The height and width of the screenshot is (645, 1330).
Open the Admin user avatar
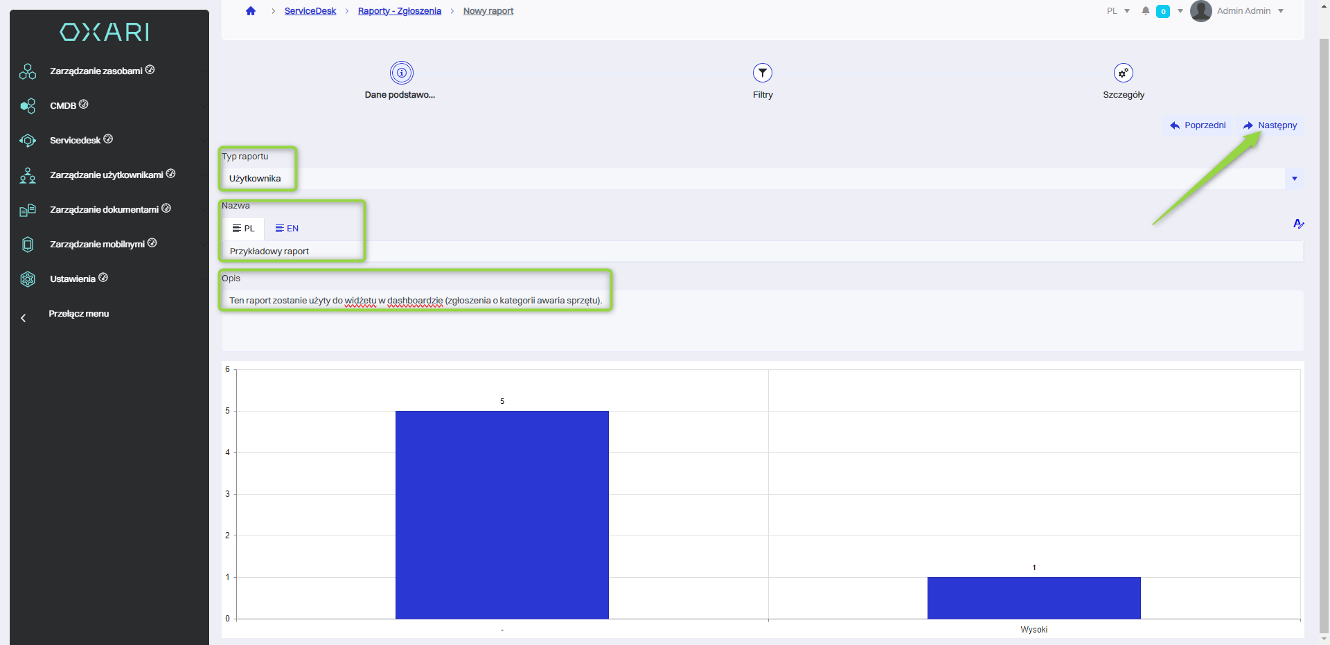click(1200, 11)
